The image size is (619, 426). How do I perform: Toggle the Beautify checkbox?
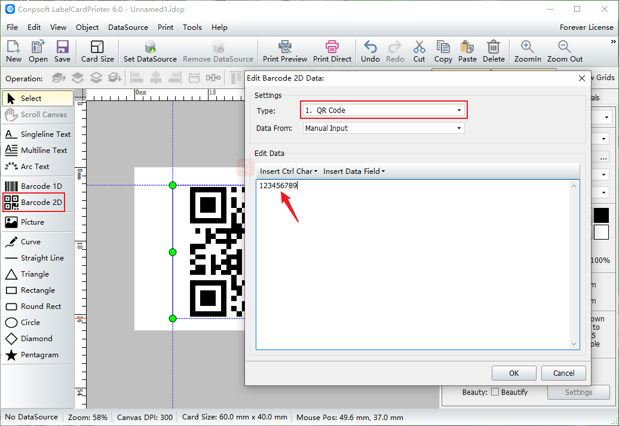495,392
